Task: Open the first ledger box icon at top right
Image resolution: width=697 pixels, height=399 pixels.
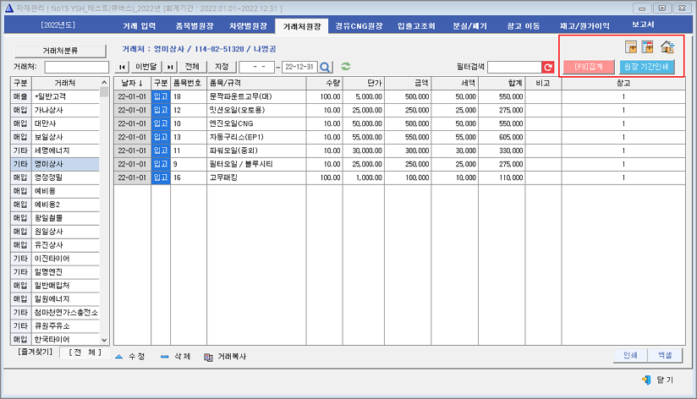Action: point(631,46)
